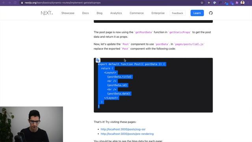The image size is (252, 142).
Task: Click inline code 'getPostData'
Action: (x=143, y=32)
